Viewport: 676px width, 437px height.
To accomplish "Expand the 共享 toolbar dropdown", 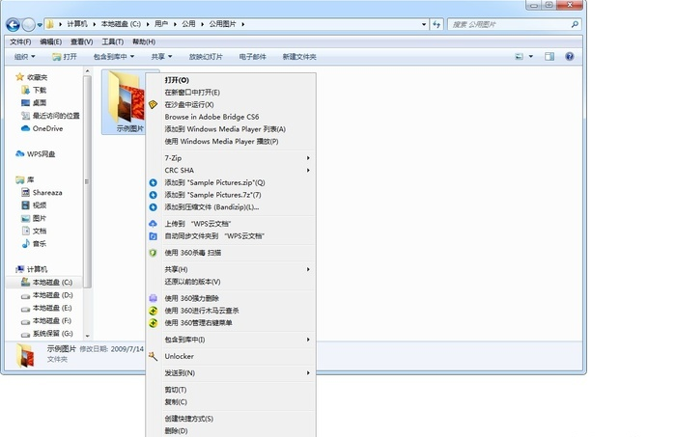I will click(161, 57).
